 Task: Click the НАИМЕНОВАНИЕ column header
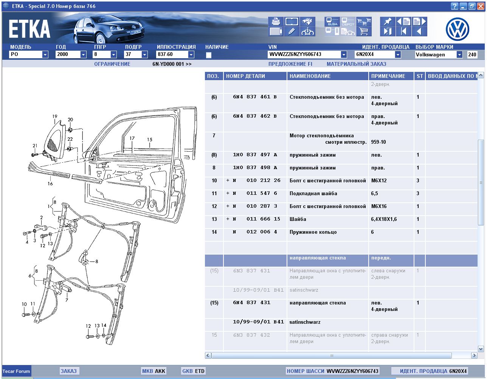(x=328, y=76)
